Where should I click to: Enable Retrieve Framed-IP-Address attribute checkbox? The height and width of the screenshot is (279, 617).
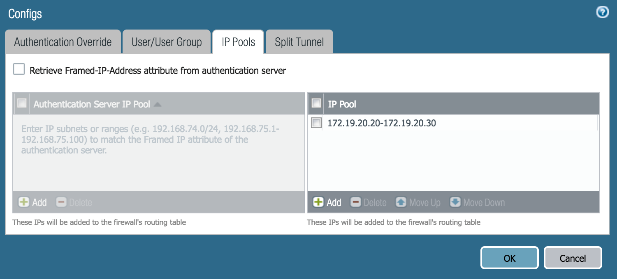point(19,69)
